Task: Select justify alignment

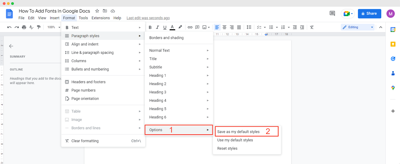Action: click(239, 27)
